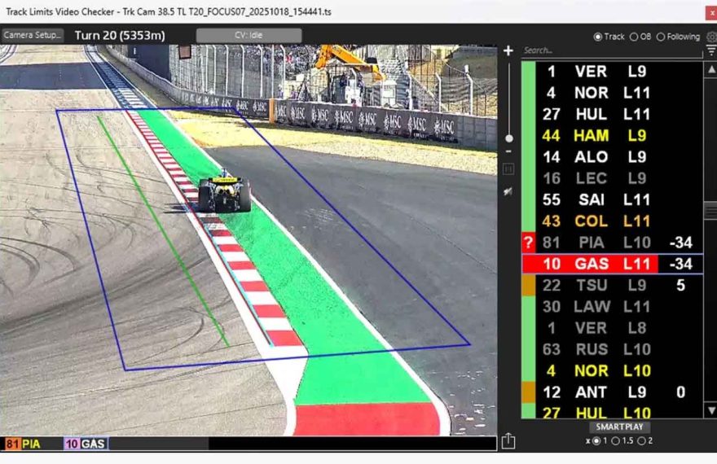
Task: Click the zoom in plus icon
Action: (x=508, y=50)
